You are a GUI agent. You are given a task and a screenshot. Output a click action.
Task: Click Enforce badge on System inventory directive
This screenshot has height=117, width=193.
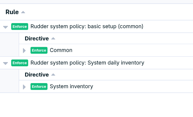pyautogui.click(x=39, y=86)
